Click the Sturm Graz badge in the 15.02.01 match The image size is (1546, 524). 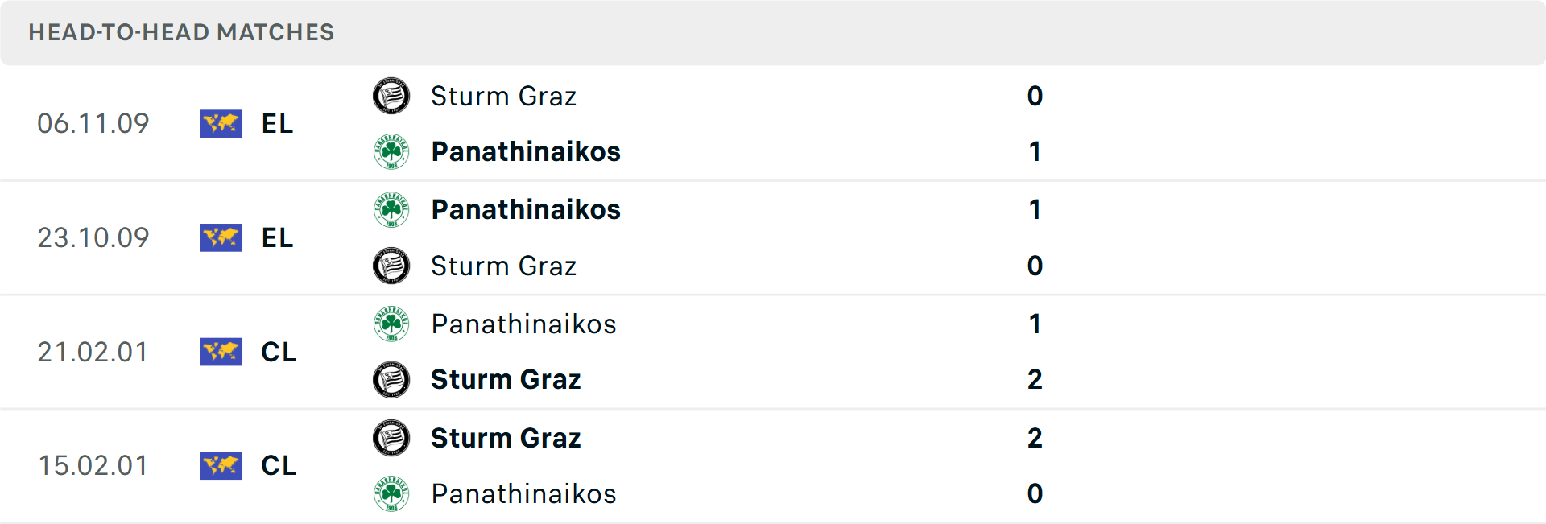(x=391, y=438)
